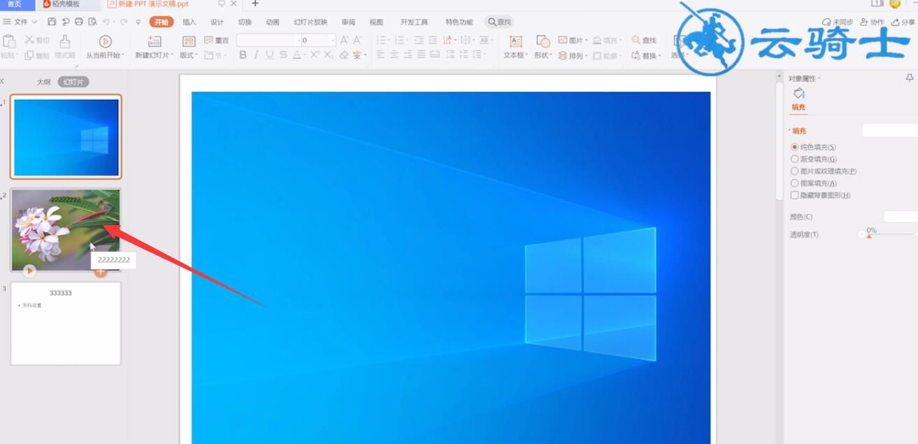918x444 pixels.
Task: Select Pattern Fill (图案填充) radio button
Action: tap(794, 182)
